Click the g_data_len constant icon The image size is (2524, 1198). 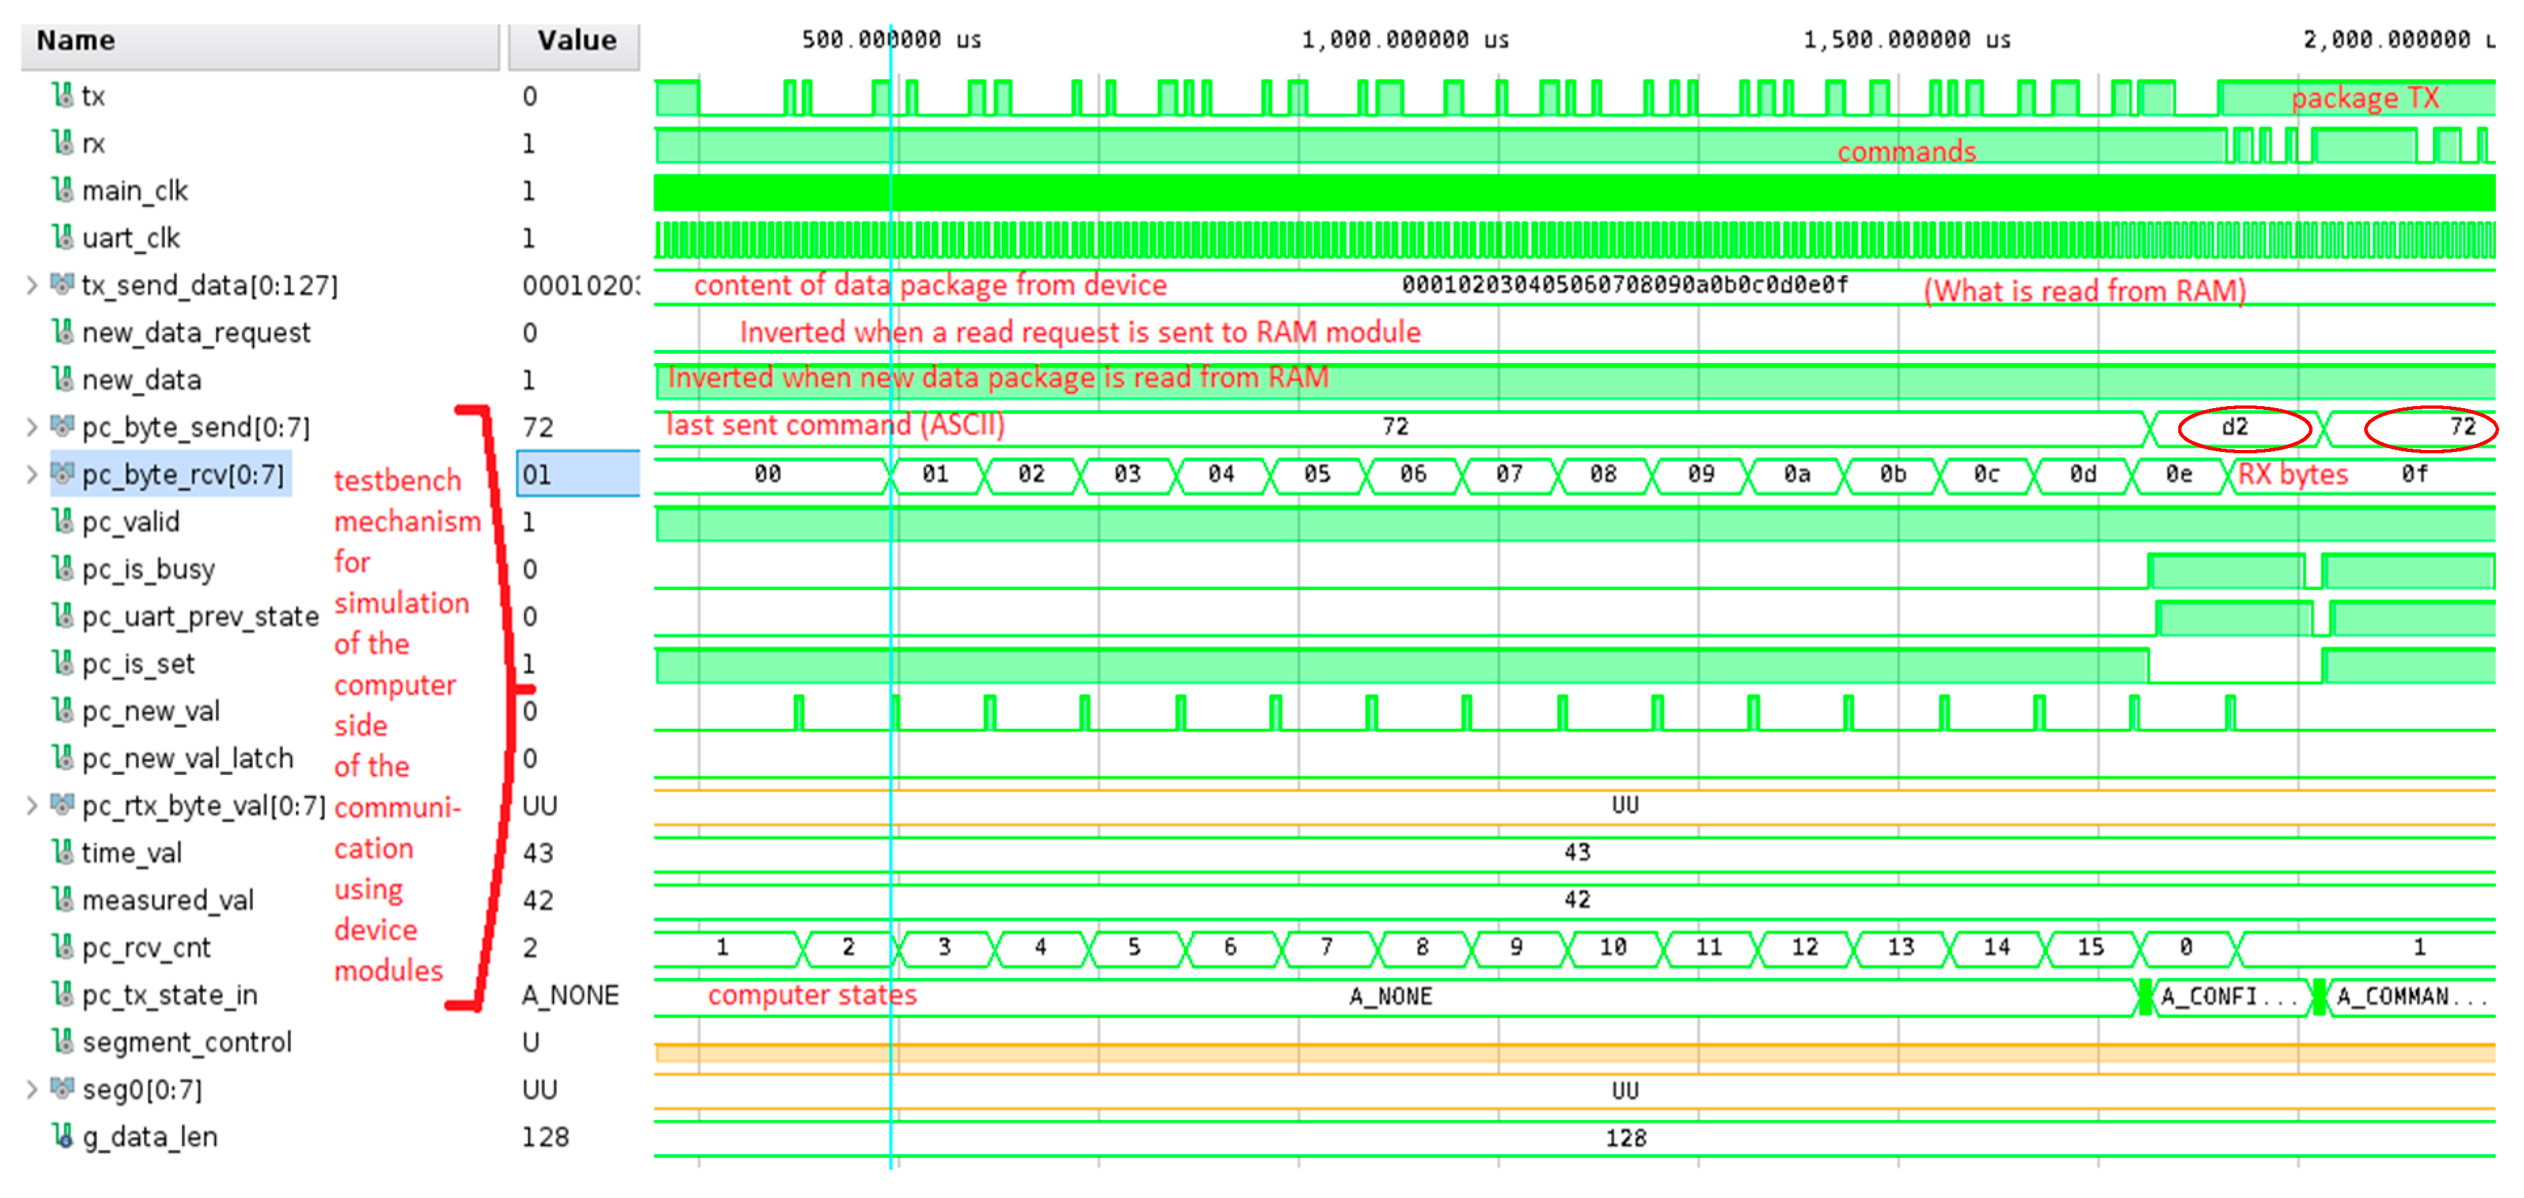(x=63, y=1136)
